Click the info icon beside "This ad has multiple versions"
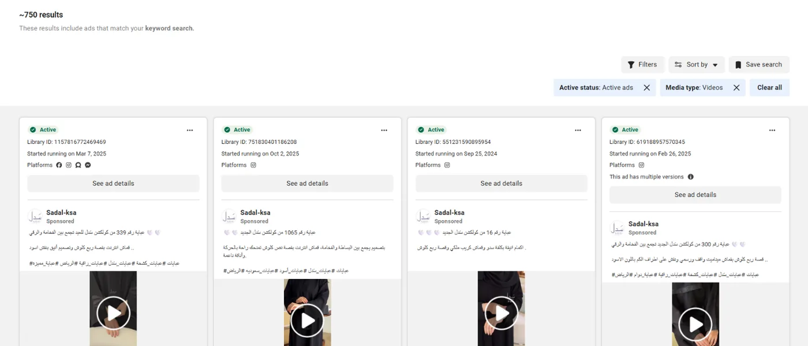Image resolution: width=808 pixels, height=346 pixels. pos(691,177)
